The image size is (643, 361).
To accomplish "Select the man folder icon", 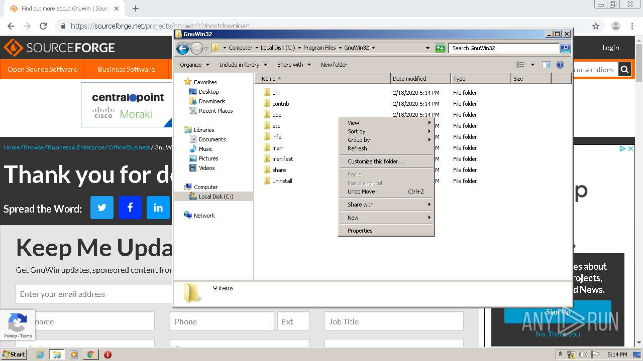I will pos(267,148).
